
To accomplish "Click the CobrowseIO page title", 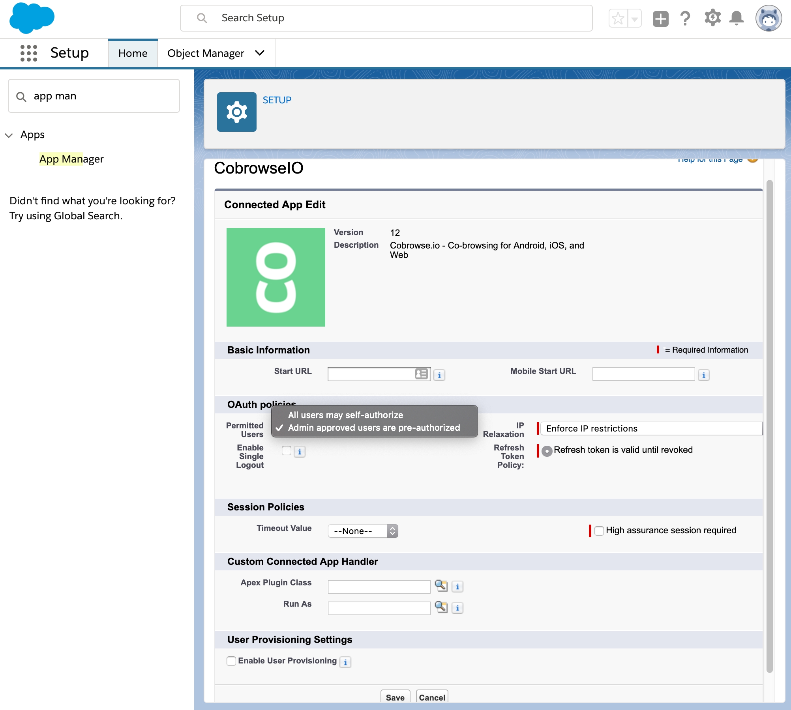I will 259,168.
